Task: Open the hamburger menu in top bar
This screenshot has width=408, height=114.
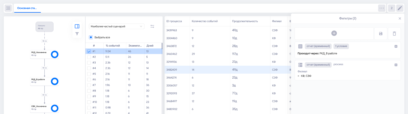Action: 8,8
